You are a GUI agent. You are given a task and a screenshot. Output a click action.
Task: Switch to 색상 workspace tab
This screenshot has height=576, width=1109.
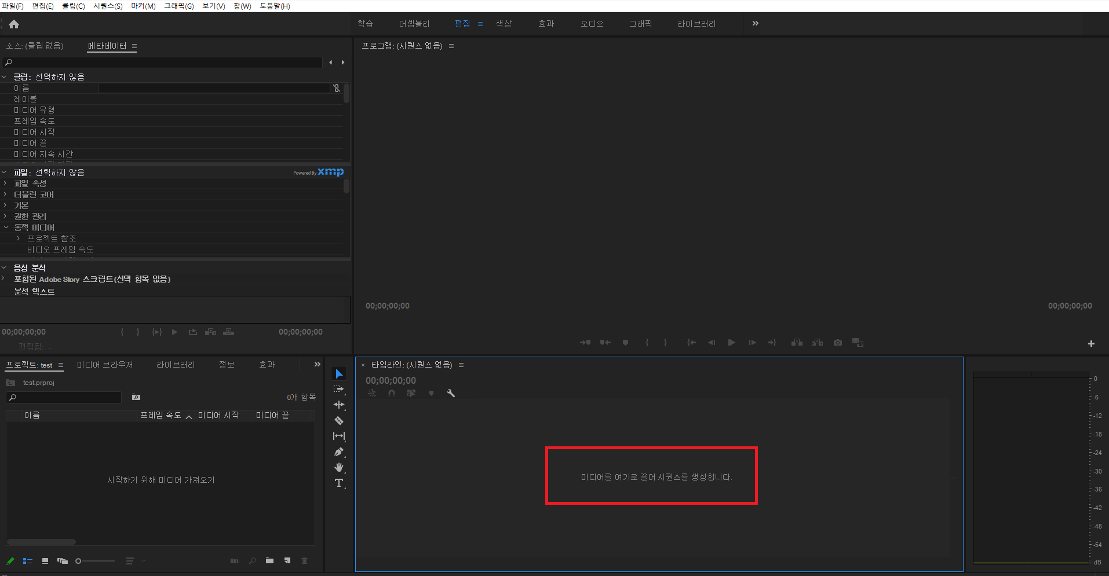[x=504, y=24]
